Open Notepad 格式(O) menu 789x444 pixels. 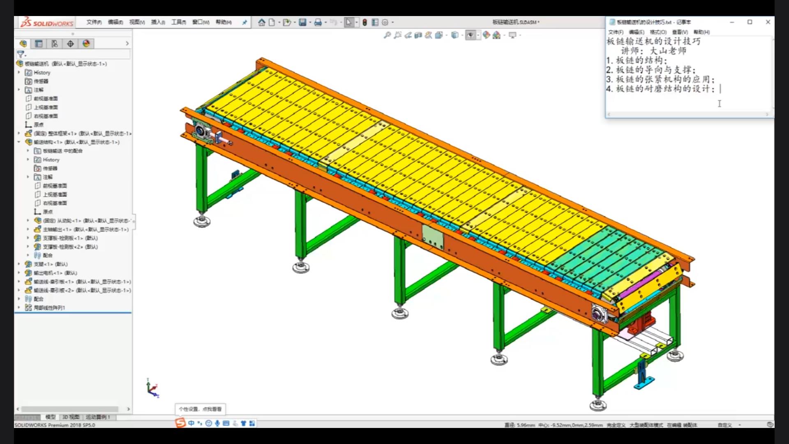[x=658, y=32]
